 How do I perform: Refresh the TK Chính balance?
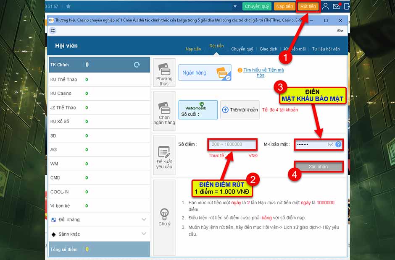coord(137,65)
